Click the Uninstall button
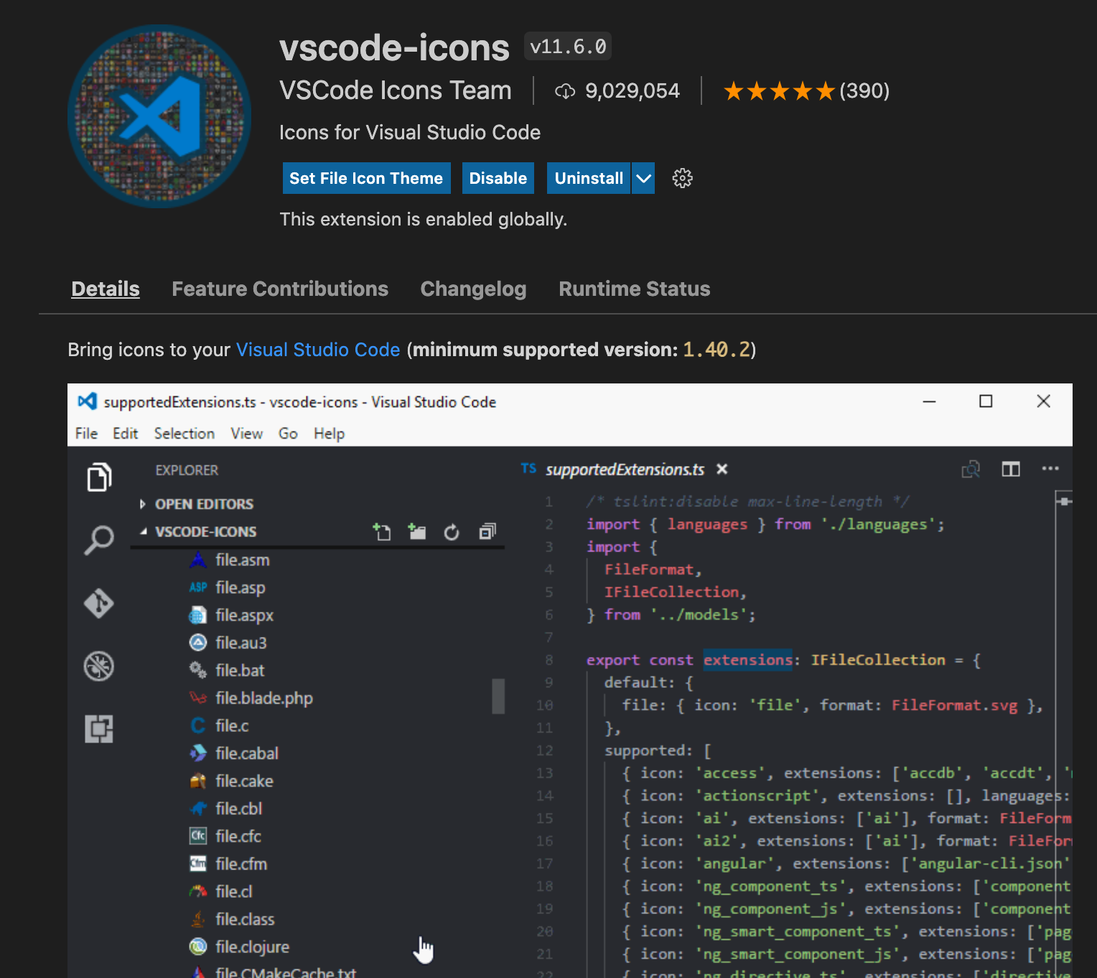 click(x=589, y=178)
